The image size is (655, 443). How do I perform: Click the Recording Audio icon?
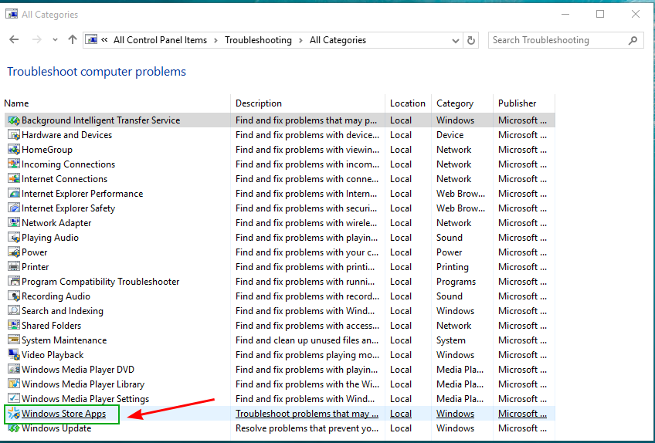14,296
